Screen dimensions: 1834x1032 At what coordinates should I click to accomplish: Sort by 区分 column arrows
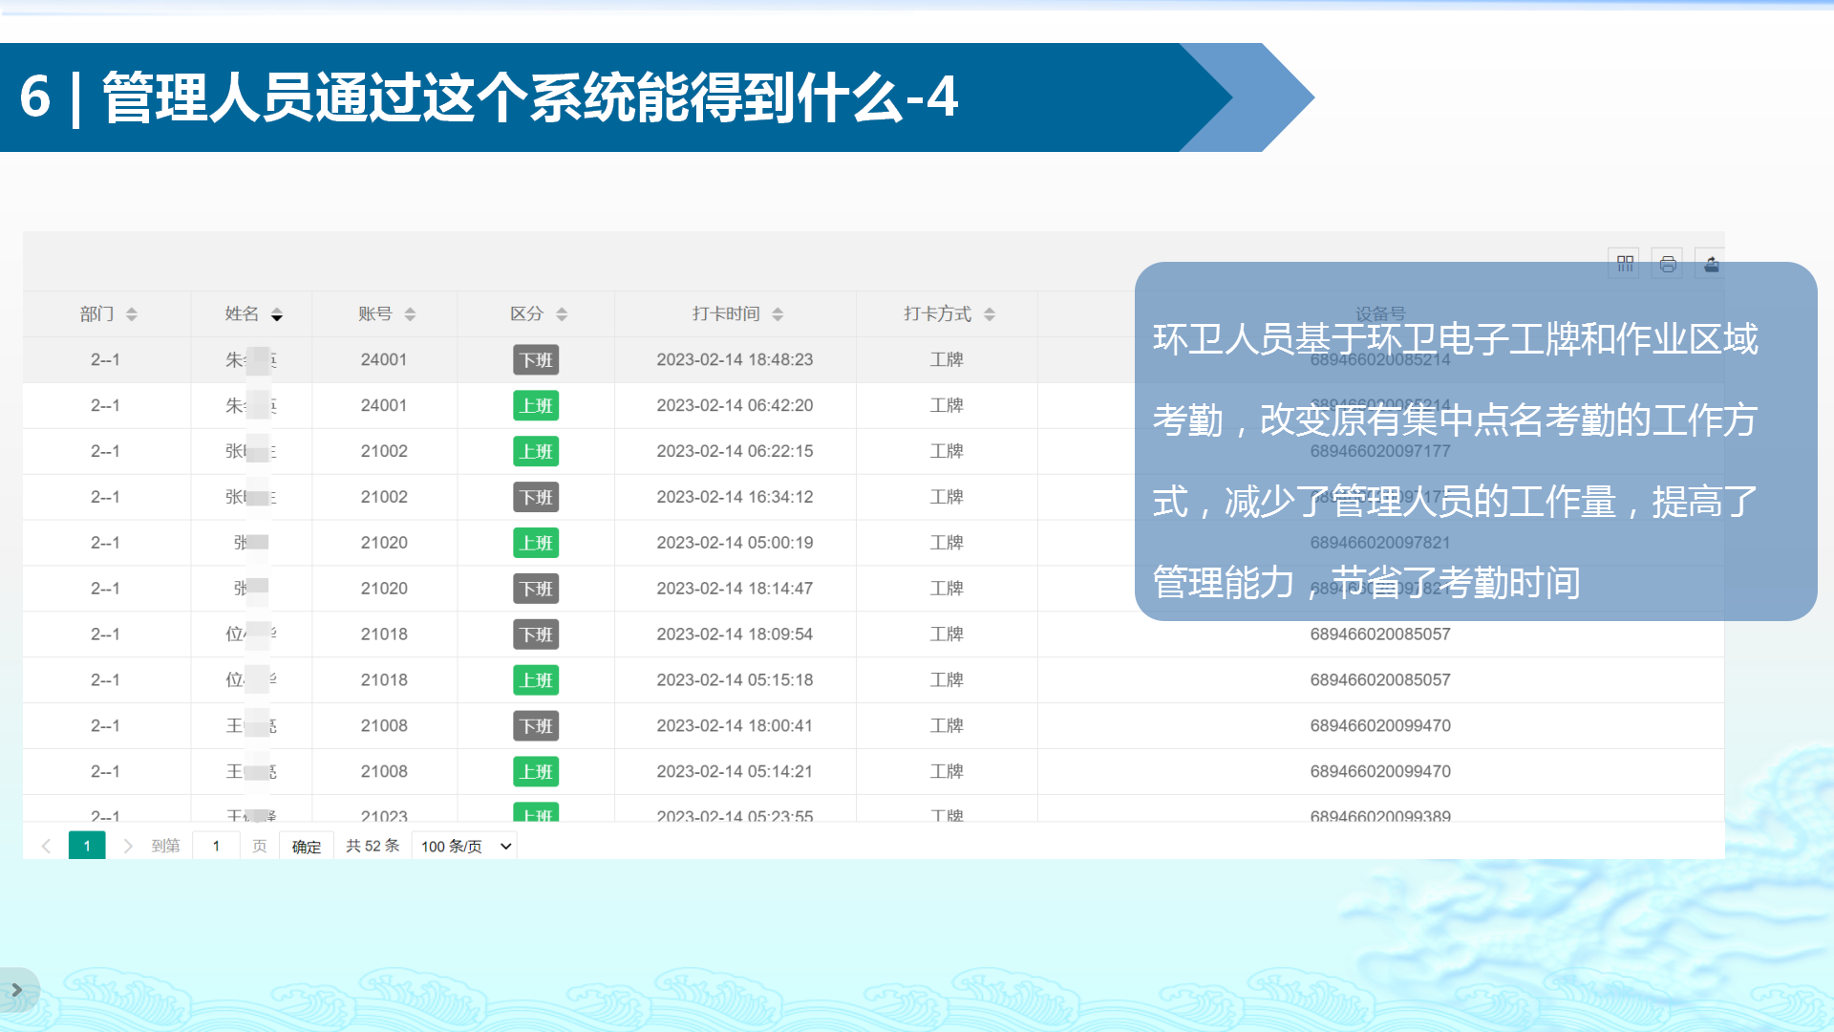coord(562,314)
